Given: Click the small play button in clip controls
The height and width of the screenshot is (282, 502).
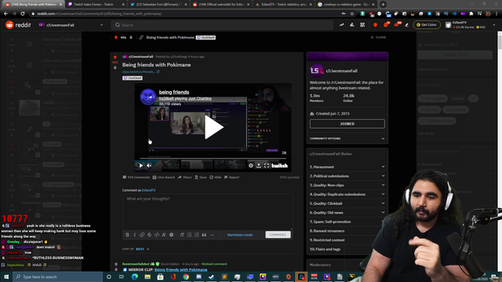Looking at the screenshot, I should 141,165.
